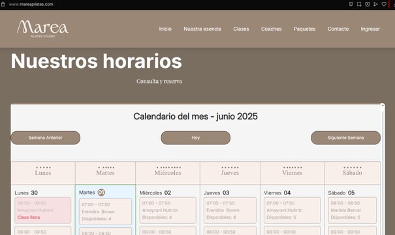395x235 pixels.
Task: Open Jueves 07:00 Erendira Brown class
Action: pos(230,210)
